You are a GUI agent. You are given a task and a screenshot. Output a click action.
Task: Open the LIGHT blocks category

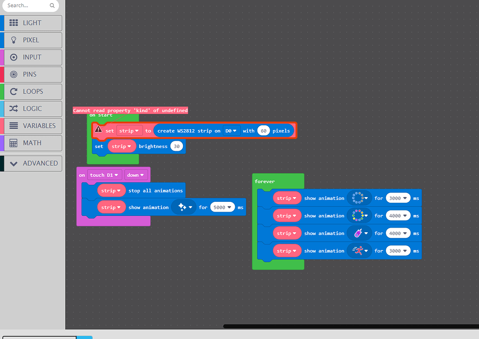(33, 23)
